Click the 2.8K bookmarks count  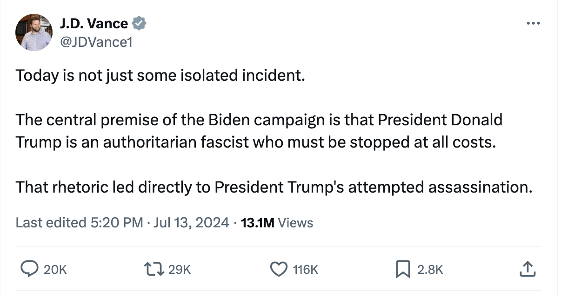430,269
